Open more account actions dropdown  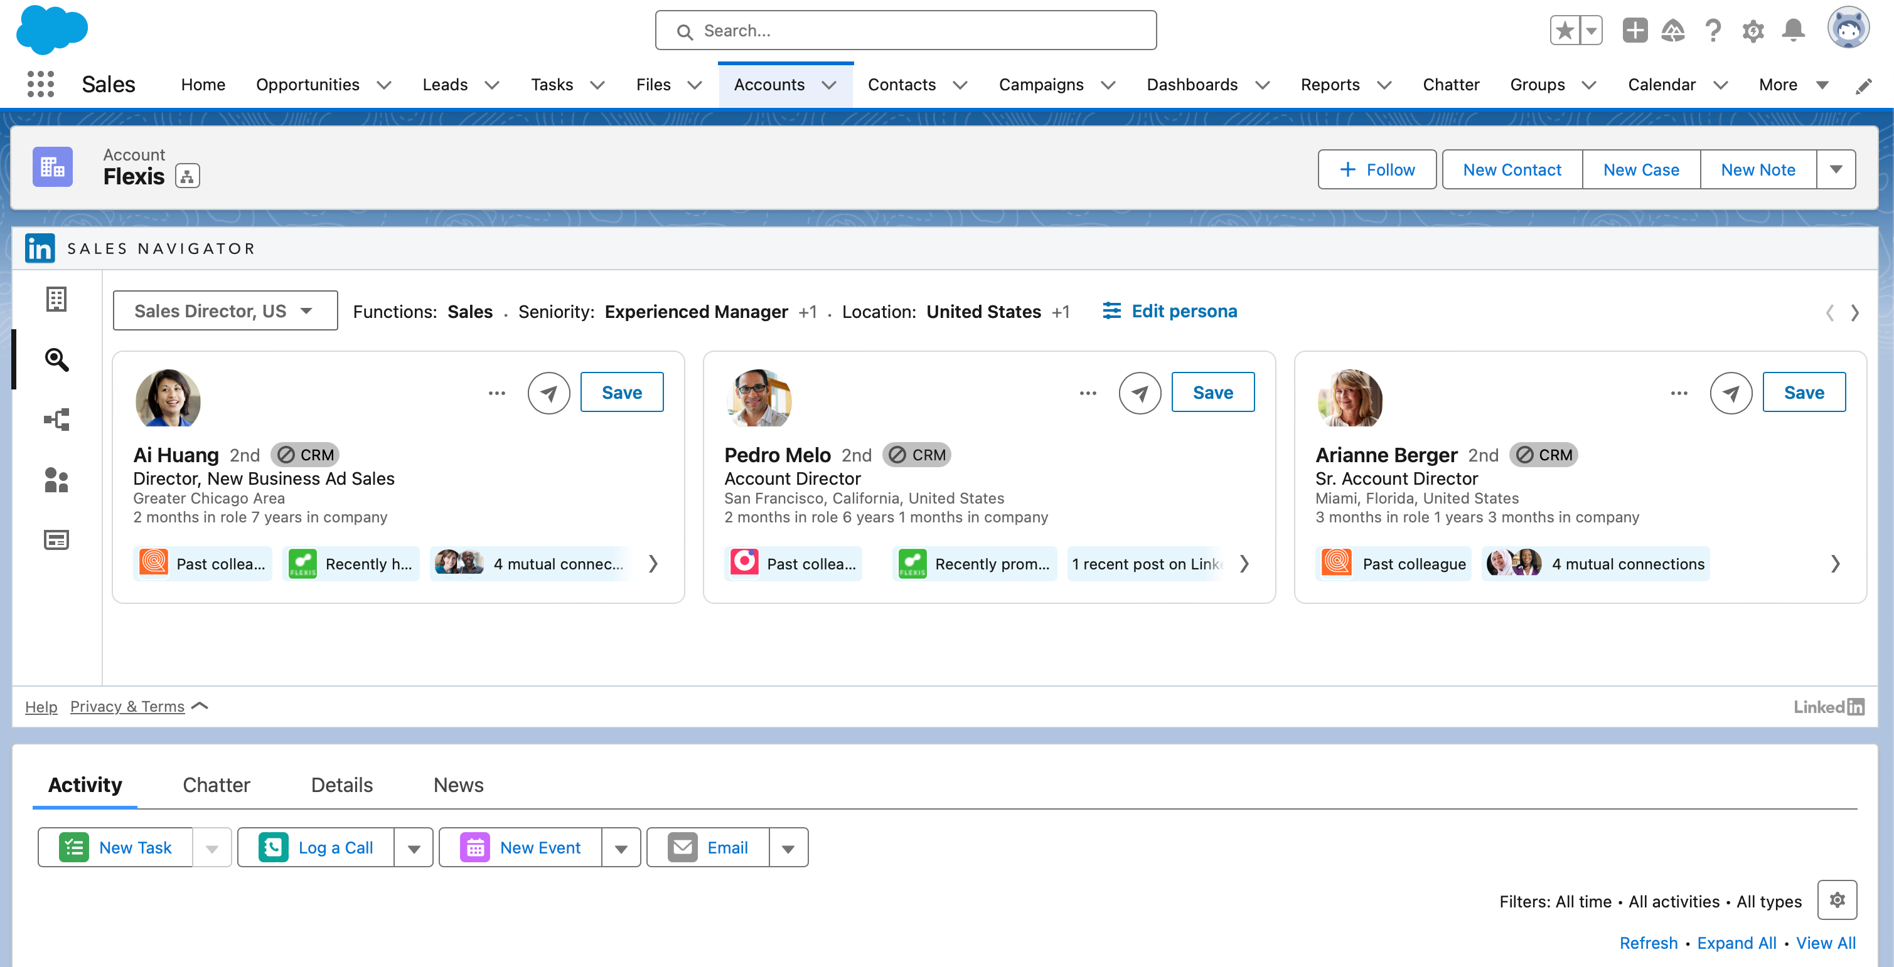(x=1836, y=170)
